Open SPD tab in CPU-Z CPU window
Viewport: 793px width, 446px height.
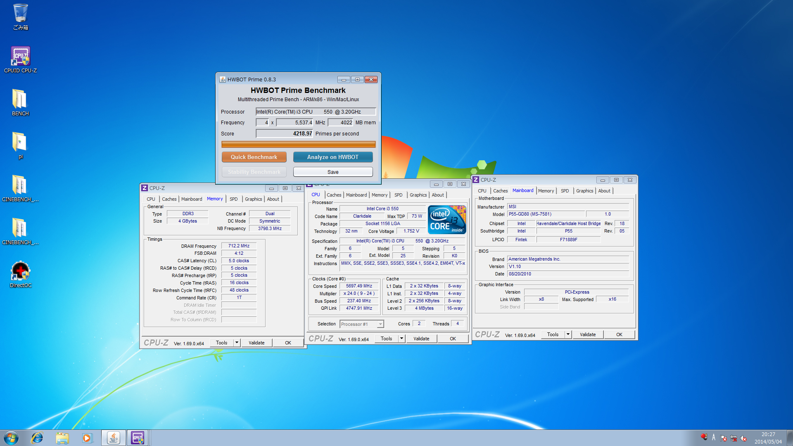pos(398,195)
